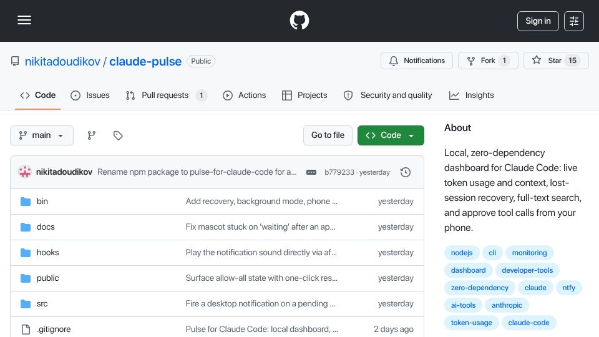The height and width of the screenshot is (337, 599).
Task: Click the docs folder icon
Action: 26,227
